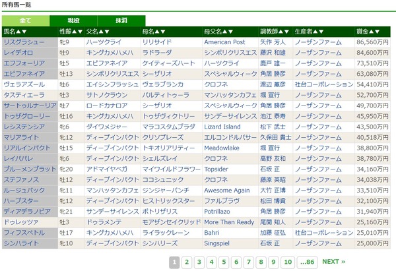
Task: Click dam ラドラーダ
Action: pos(157,53)
